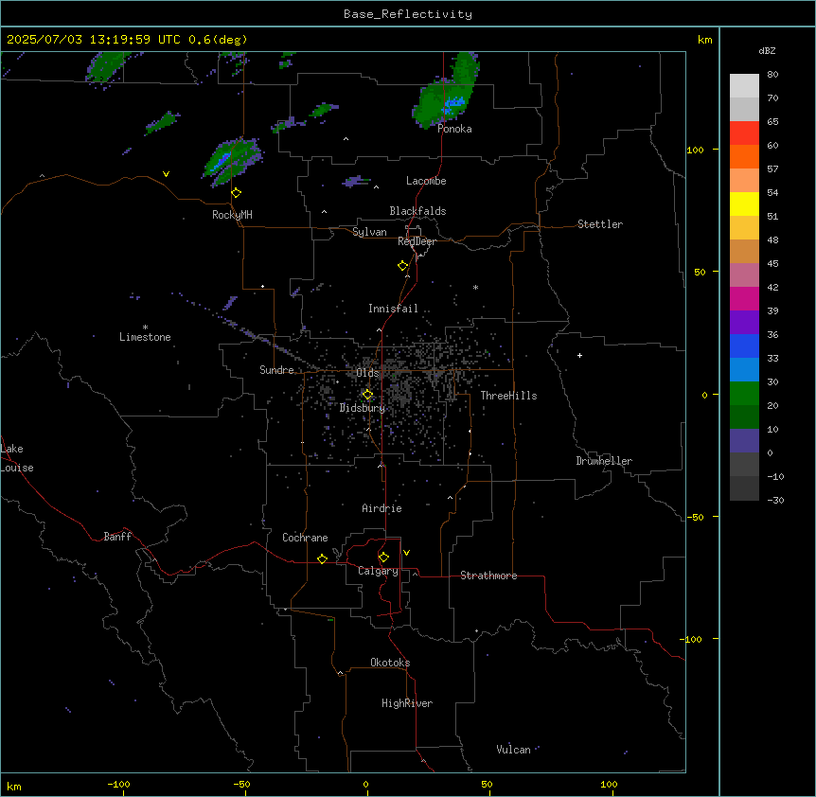Click the green storm cell north of RockyMH
The width and height of the screenshot is (816, 797).
[232, 161]
